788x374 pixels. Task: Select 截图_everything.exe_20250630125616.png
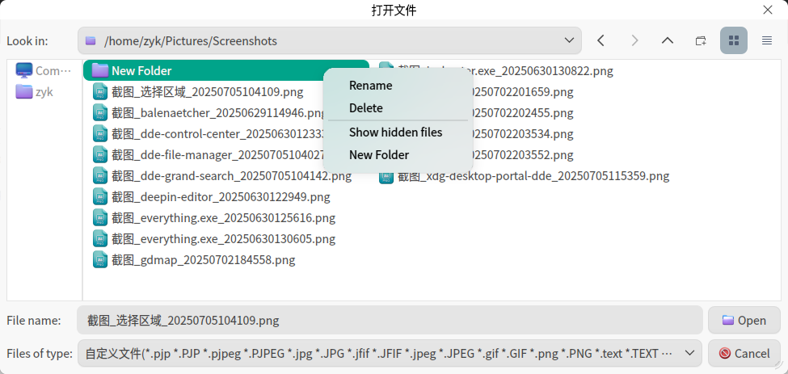pos(214,218)
